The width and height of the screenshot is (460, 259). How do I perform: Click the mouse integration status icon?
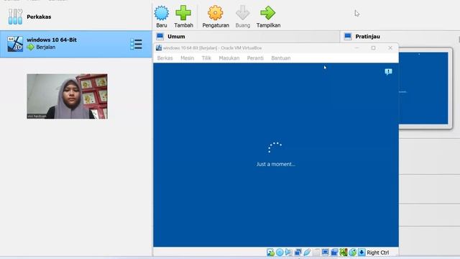coord(353,253)
